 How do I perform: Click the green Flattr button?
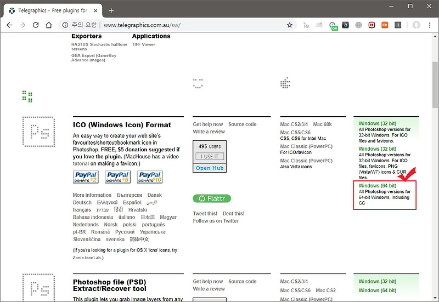tap(212, 198)
